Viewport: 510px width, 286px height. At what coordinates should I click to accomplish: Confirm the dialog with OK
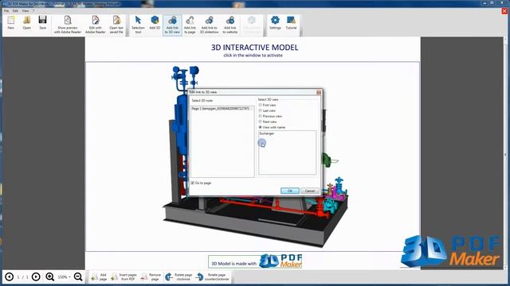290,191
